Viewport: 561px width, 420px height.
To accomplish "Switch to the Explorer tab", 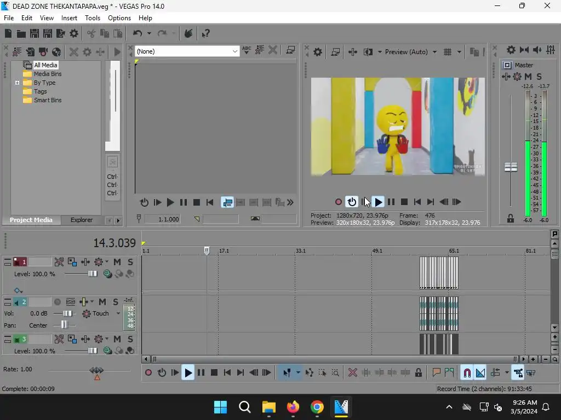I will [x=82, y=220].
